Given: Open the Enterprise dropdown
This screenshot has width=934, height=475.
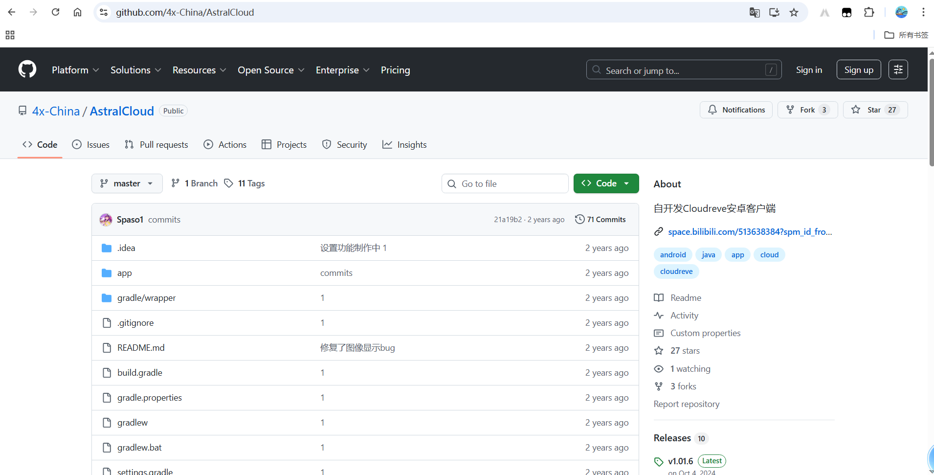Looking at the screenshot, I should point(342,70).
